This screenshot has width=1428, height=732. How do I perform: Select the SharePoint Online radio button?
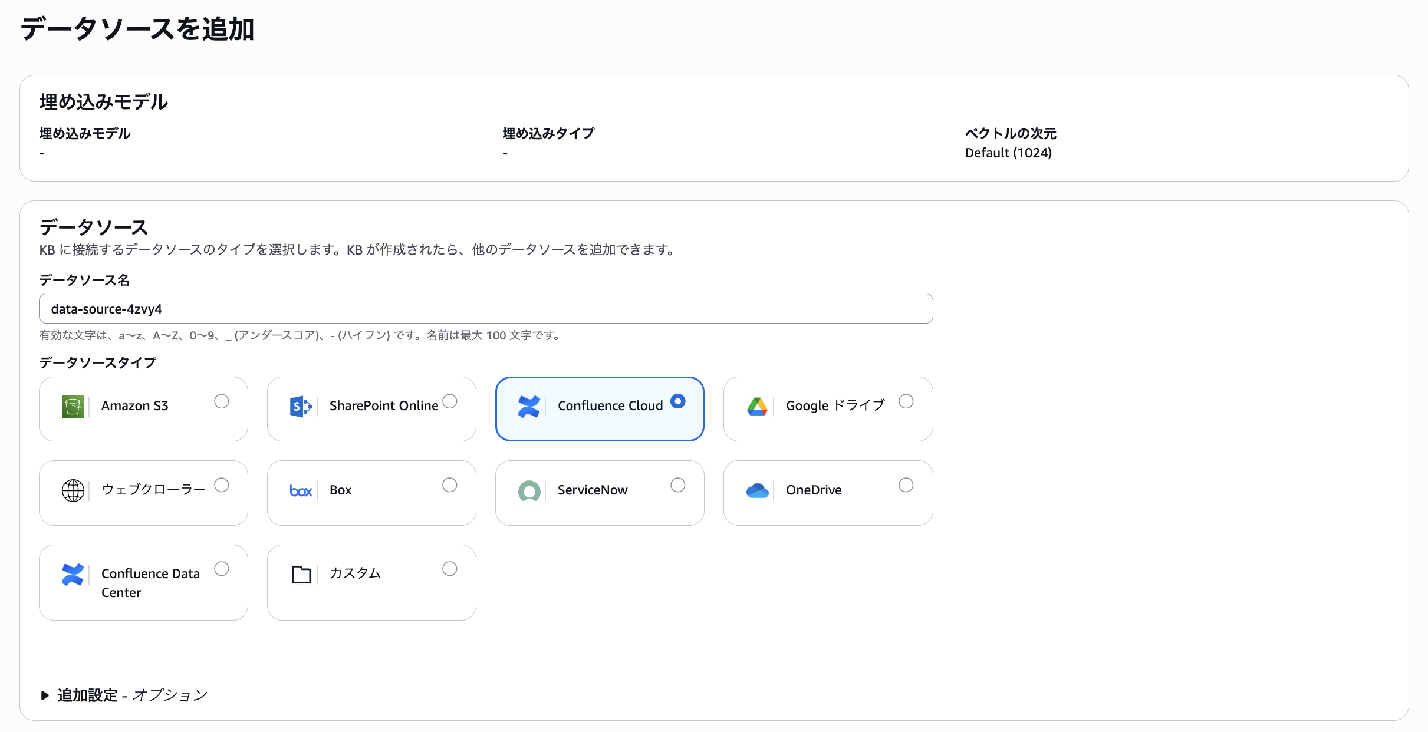[449, 401]
